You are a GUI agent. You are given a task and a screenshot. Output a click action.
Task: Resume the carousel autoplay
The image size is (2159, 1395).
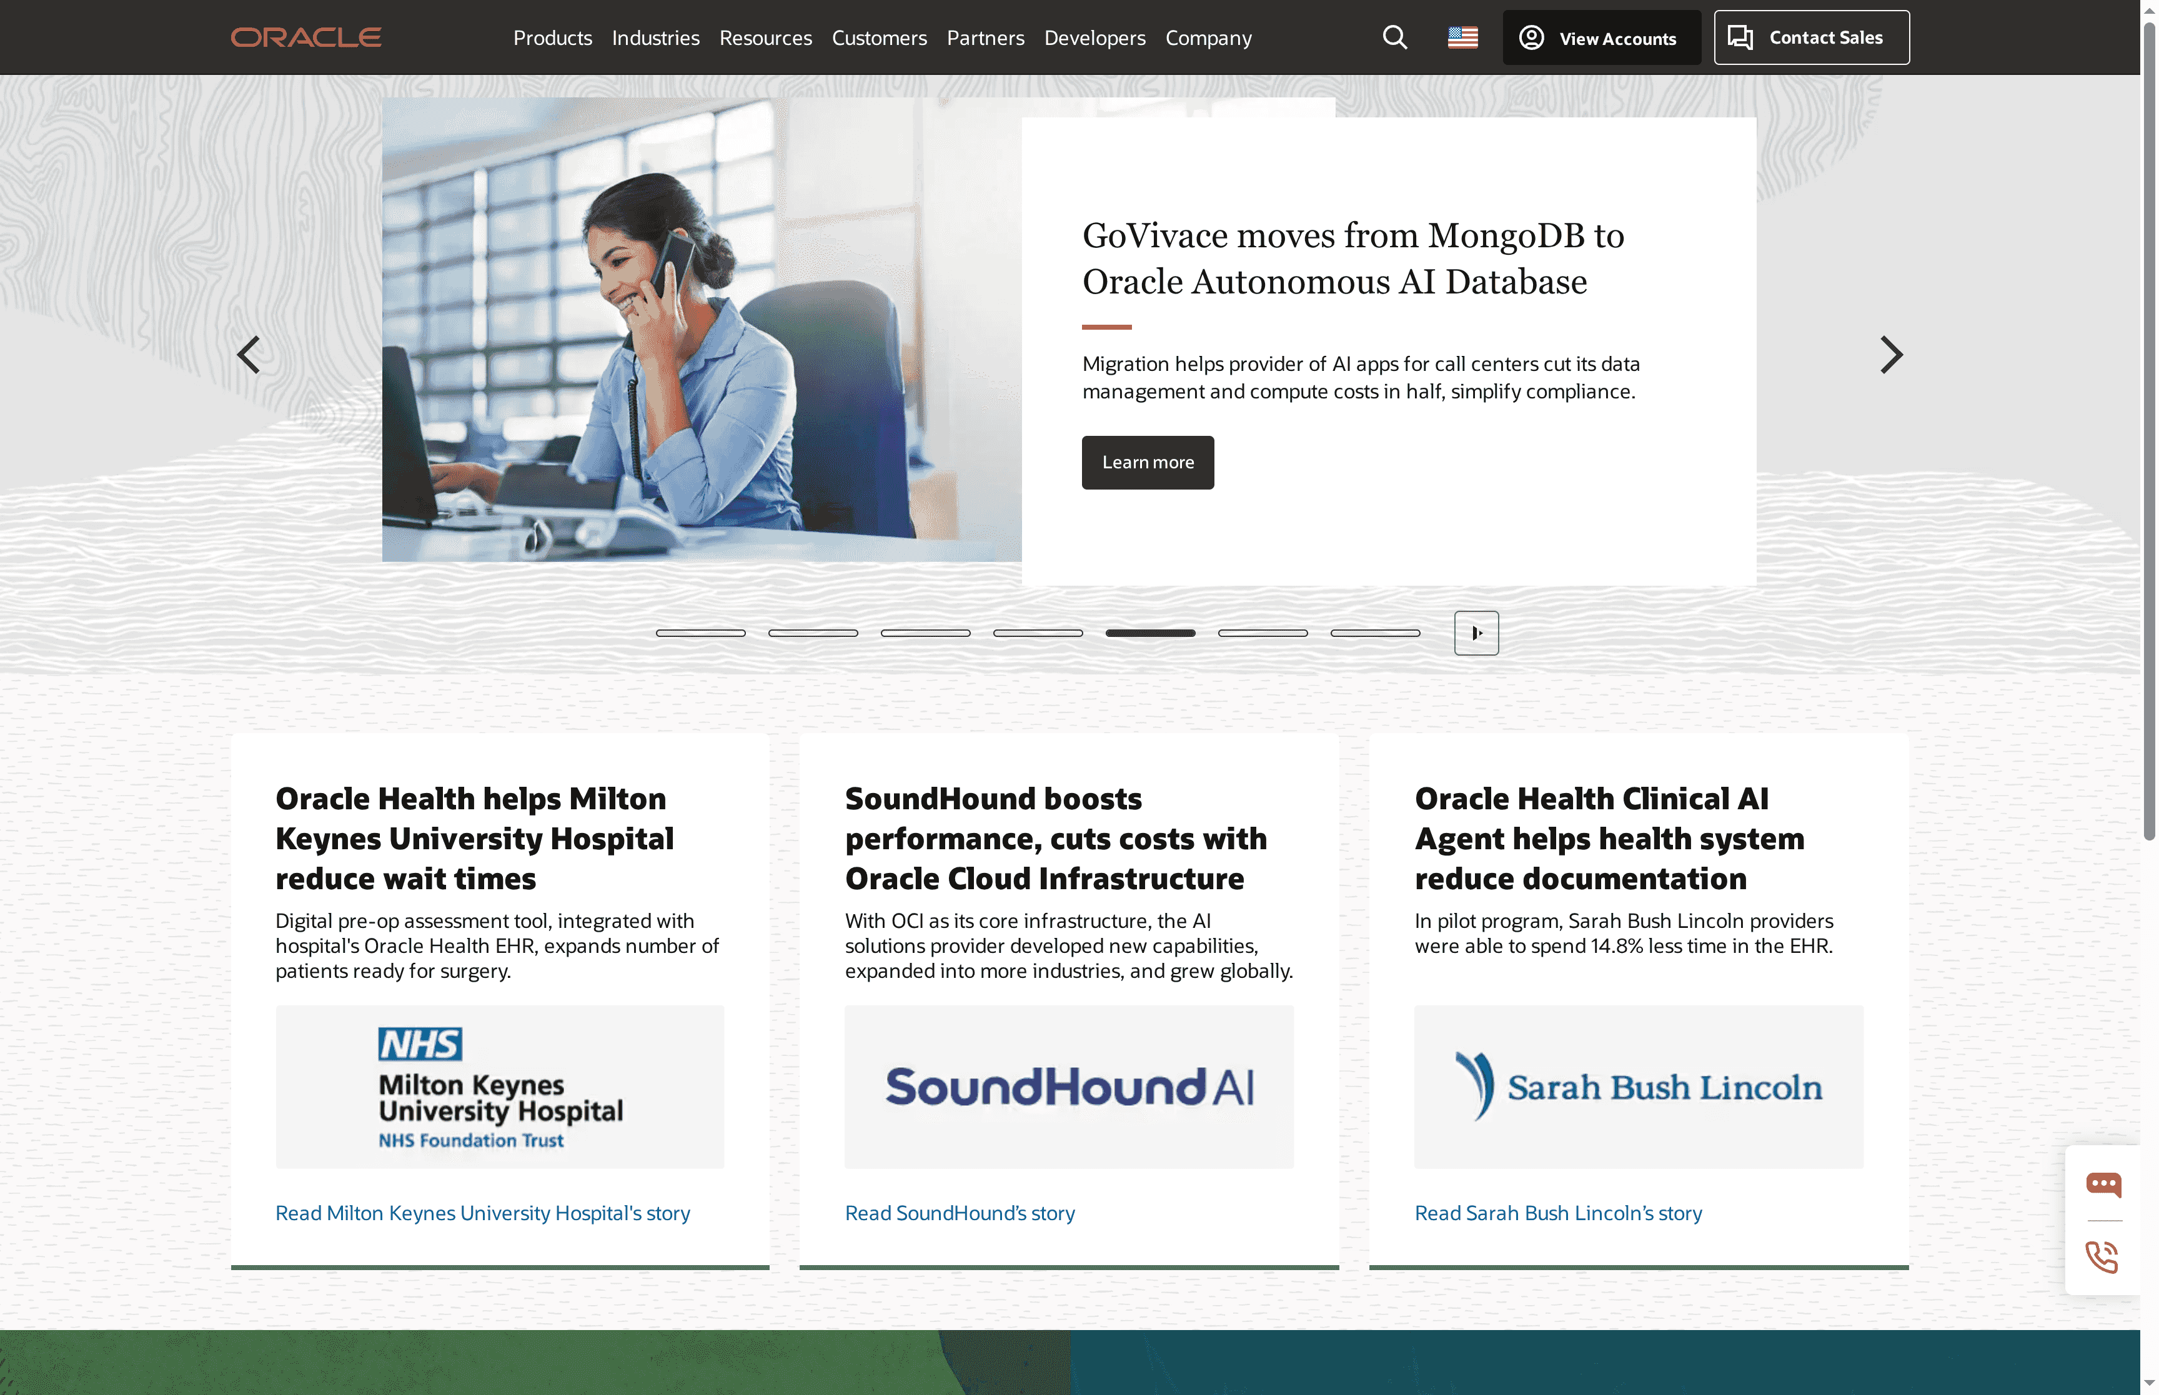[1476, 633]
